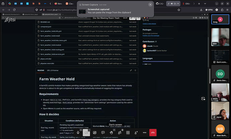The height and width of the screenshot is (139, 231).
Task: Open the chat panel icon
Action: (x=103, y=133)
